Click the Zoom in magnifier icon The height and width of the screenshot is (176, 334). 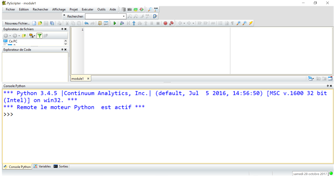pos(238,23)
